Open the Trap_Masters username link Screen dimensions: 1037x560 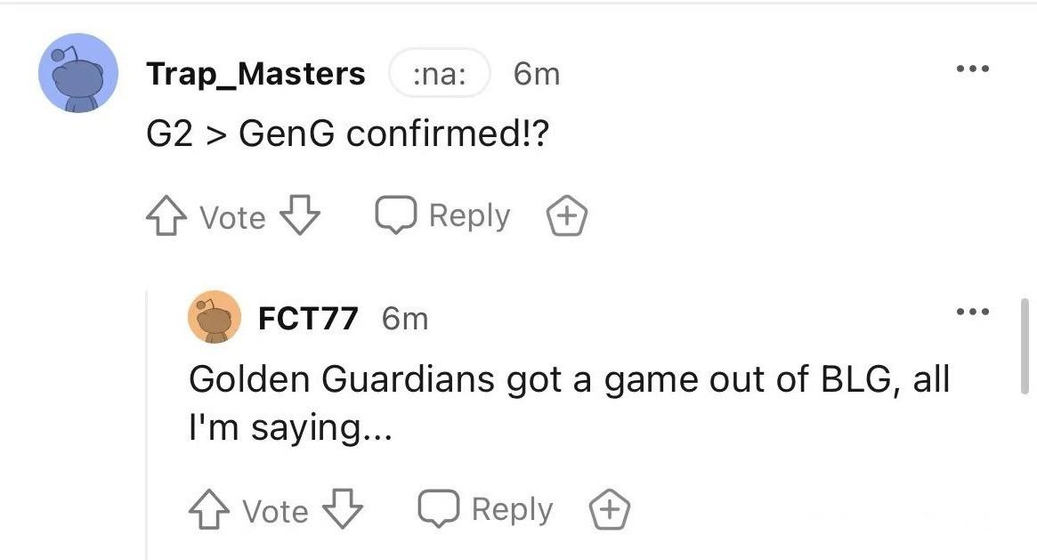255,74
